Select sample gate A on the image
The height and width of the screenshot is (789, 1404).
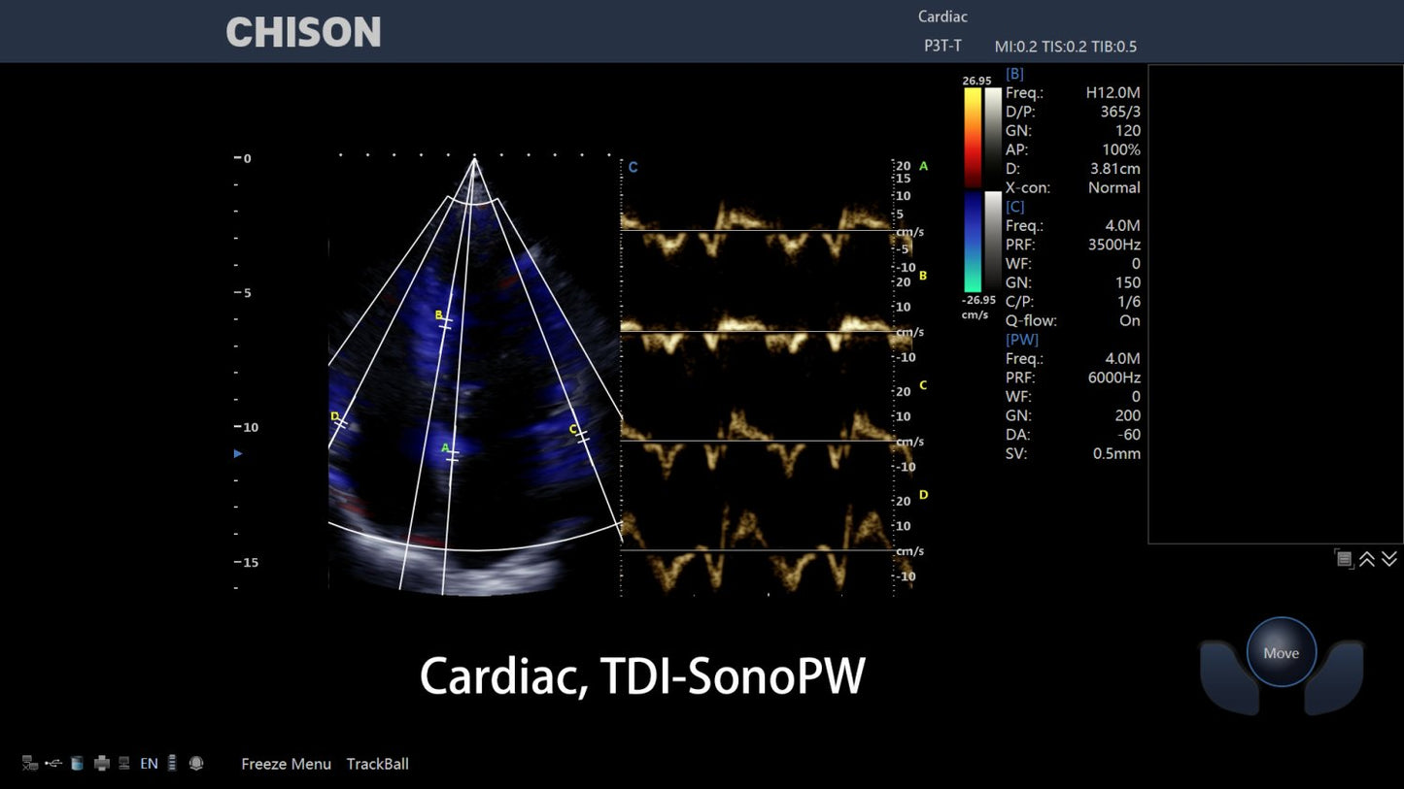coord(452,454)
